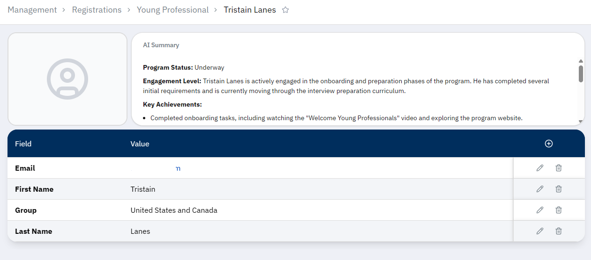
Task: Click the AI Summary scroll-up arrow
Action: [581, 61]
